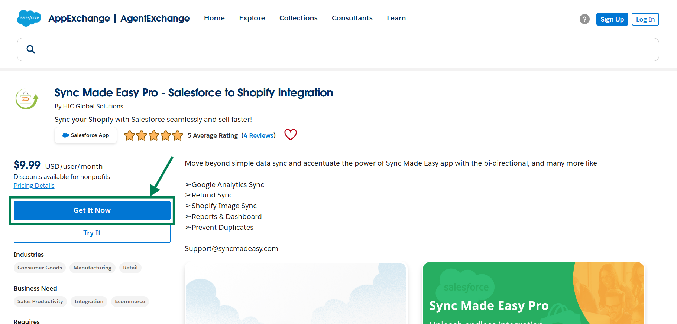Click the Support@syncmadeasy.com text
This screenshot has width=677, height=324.
(x=231, y=249)
